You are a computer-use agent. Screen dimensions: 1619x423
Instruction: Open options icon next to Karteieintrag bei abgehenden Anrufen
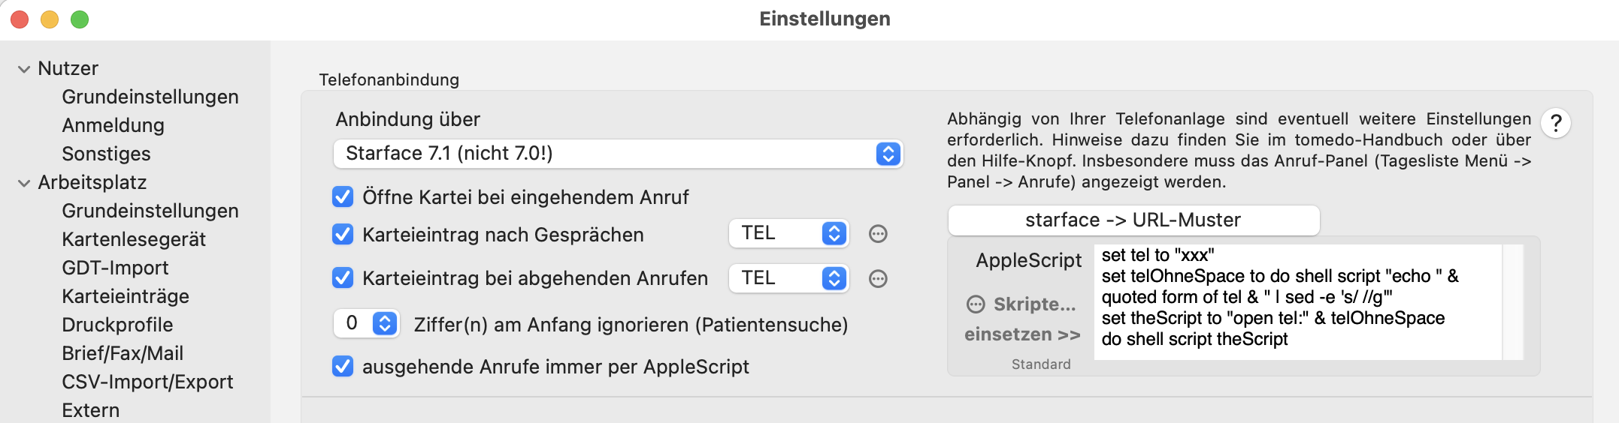point(878,279)
